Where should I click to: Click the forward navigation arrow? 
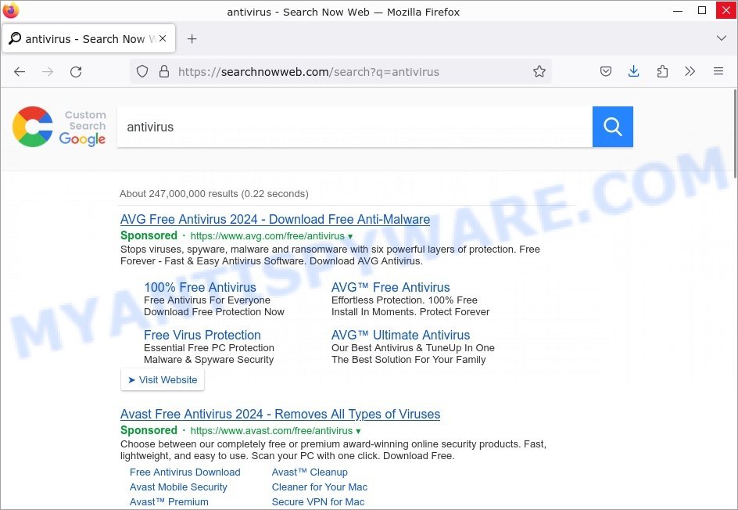[x=48, y=72]
